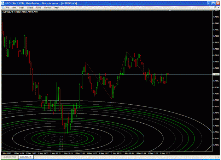Click the 0.7320 price scale label
The image size is (221, 160).
click(216, 49)
